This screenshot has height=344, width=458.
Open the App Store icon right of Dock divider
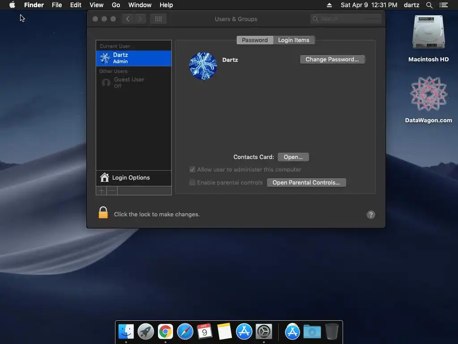click(293, 332)
